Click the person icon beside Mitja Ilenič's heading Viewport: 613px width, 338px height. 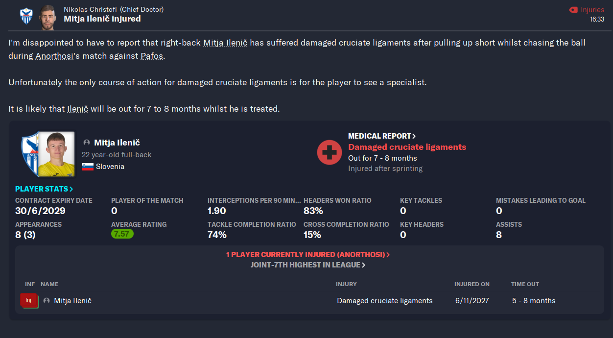click(x=87, y=143)
